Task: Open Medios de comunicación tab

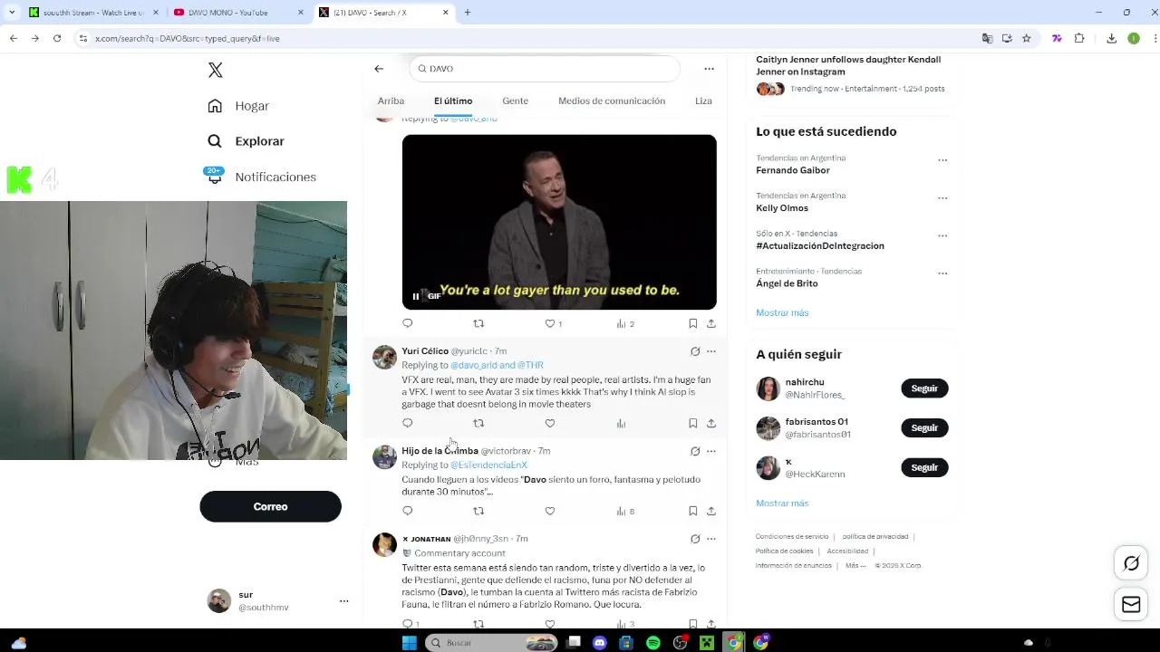Action: coord(612,101)
